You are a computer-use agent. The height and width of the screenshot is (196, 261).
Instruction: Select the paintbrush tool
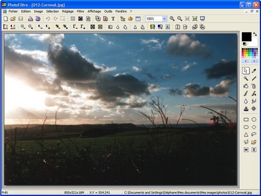tap(246, 93)
